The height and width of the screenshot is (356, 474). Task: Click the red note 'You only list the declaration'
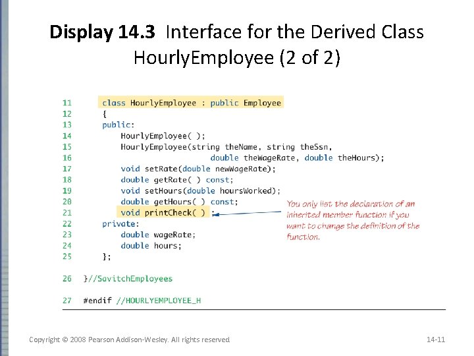(353, 220)
